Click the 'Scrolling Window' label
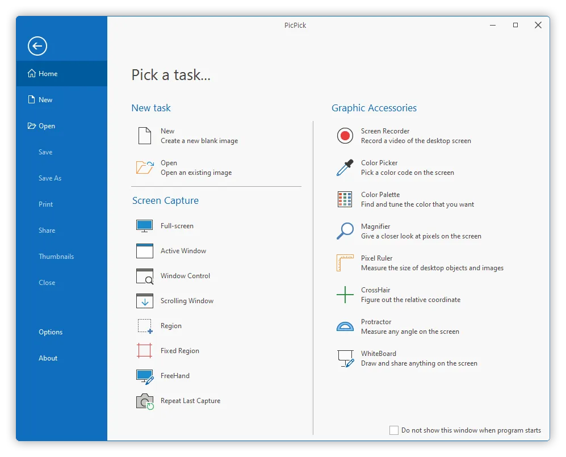 [187, 301]
